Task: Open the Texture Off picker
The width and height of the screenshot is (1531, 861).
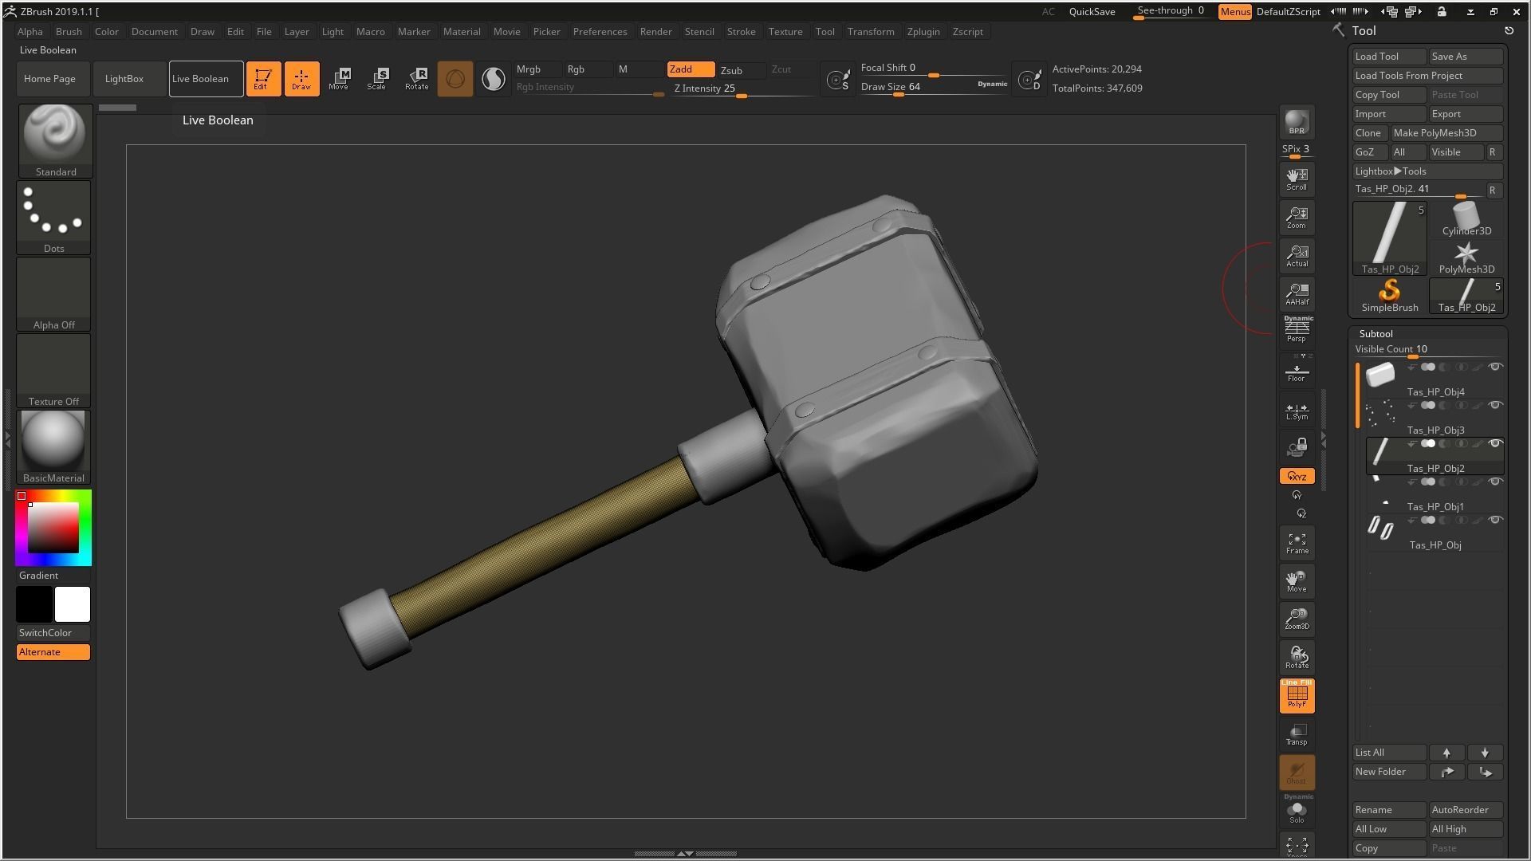Action: (53, 370)
